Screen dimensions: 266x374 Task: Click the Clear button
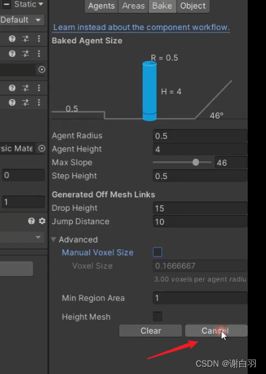point(151,331)
